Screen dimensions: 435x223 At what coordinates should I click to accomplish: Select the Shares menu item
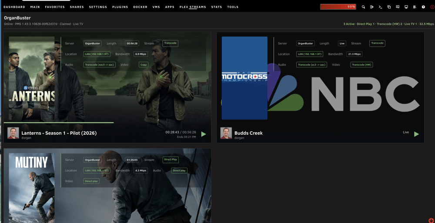[77, 7]
